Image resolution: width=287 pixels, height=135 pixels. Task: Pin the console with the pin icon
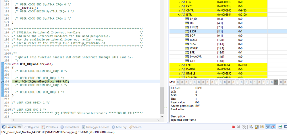[x=280, y=127]
